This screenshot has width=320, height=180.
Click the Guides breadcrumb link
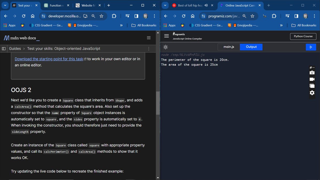click(x=15, y=49)
